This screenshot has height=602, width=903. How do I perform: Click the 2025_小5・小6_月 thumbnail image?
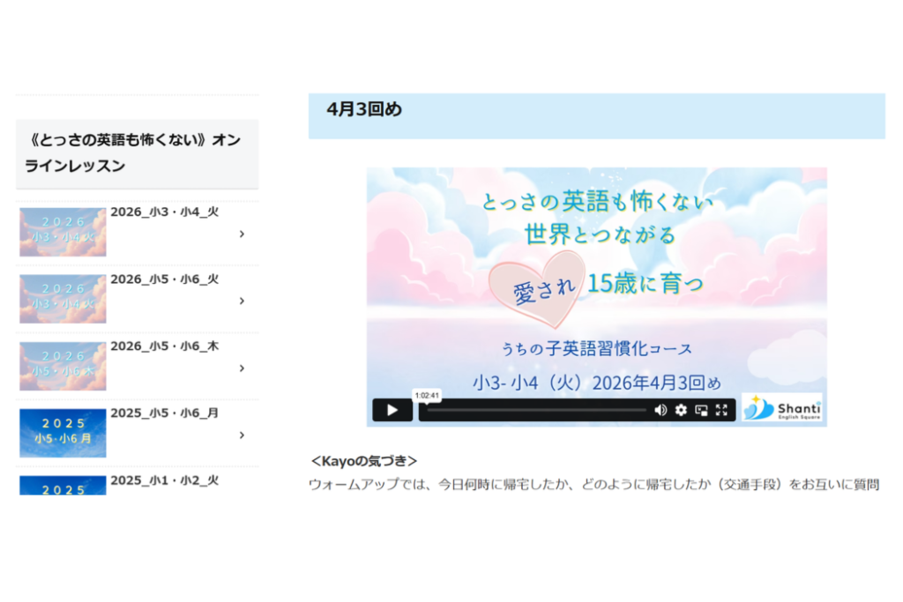[x=63, y=433]
